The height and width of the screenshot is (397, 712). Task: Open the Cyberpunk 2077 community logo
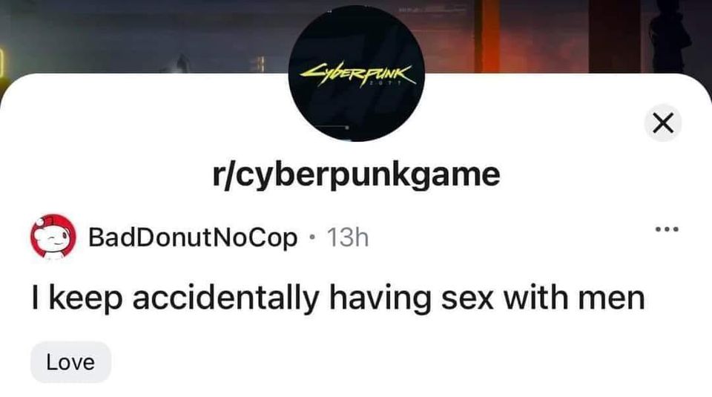[x=357, y=73]
